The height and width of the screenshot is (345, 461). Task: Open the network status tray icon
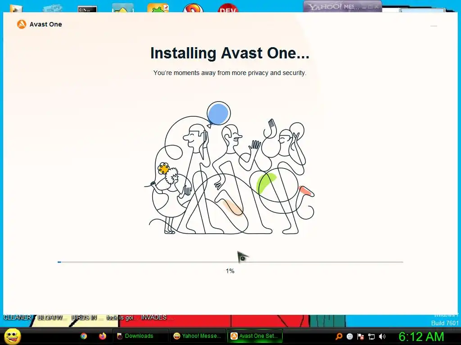click(371, 336)
